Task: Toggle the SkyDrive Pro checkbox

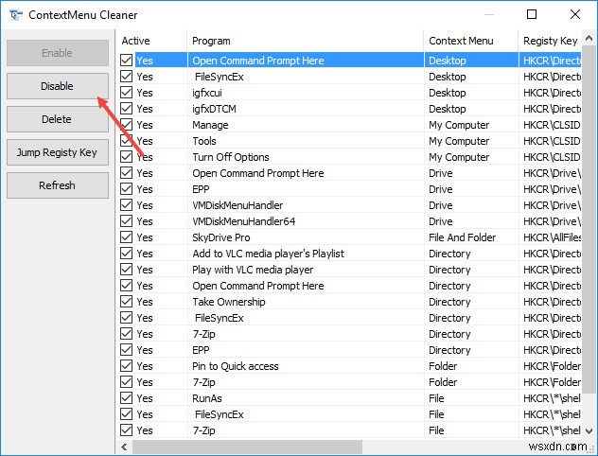Action: pos(126,237)
